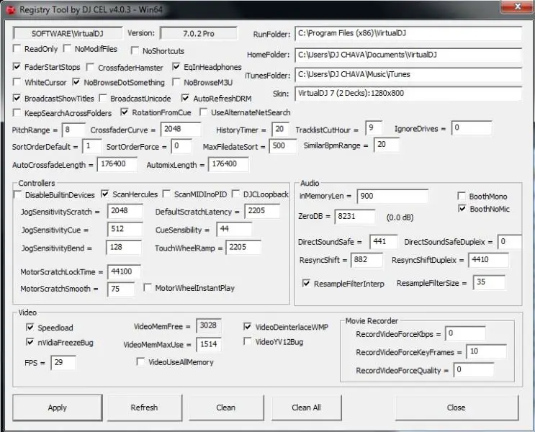Click the Refresh button

tap(145, 408)
